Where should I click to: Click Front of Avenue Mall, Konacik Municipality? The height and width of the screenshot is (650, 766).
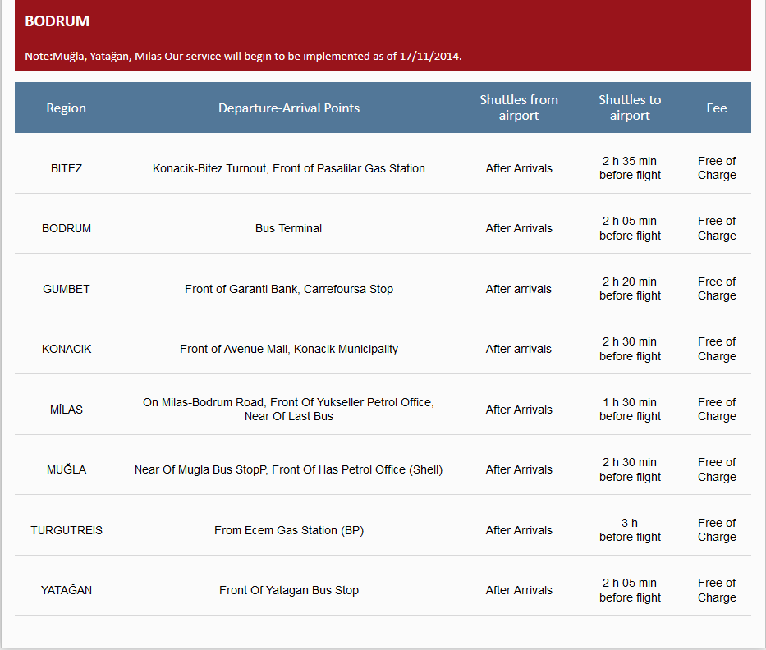click(289, 349)
